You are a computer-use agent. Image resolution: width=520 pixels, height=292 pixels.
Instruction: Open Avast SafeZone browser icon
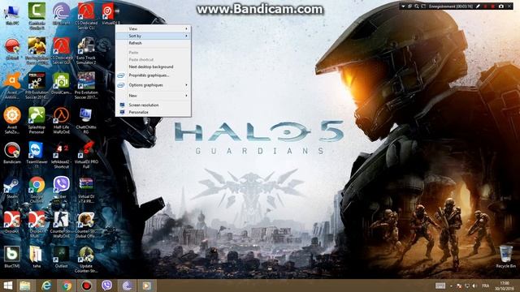12,120
